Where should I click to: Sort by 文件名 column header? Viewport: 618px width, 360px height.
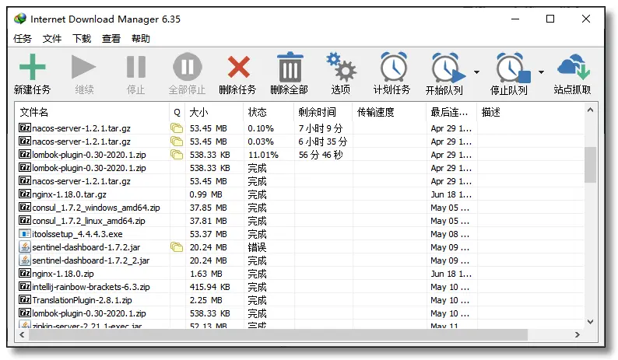pos(92,112)
